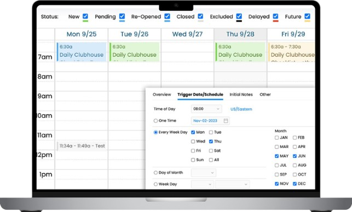Uncheck the MAY month checkbox
The height and width of the screenshot is (212, 352).
pyautogui.click(x=277, y=156)
